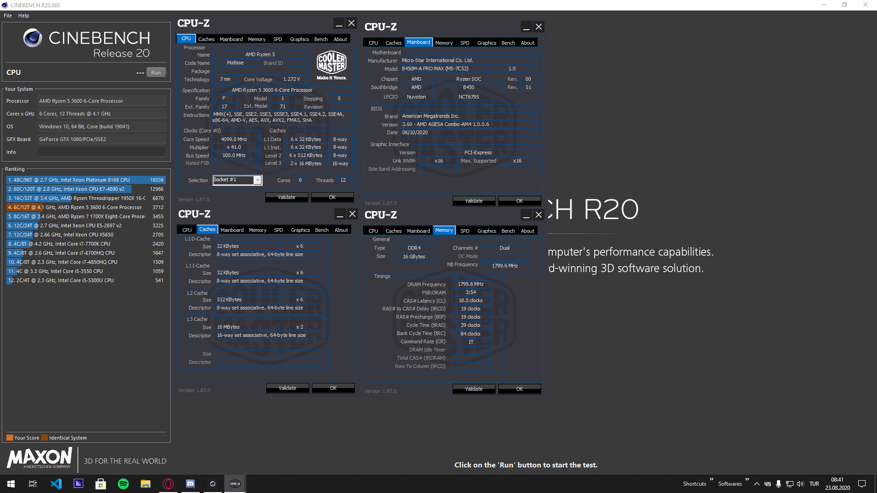Open Discord from the taskbar
The image size is (877, 493).
click(x=190, y=484)
